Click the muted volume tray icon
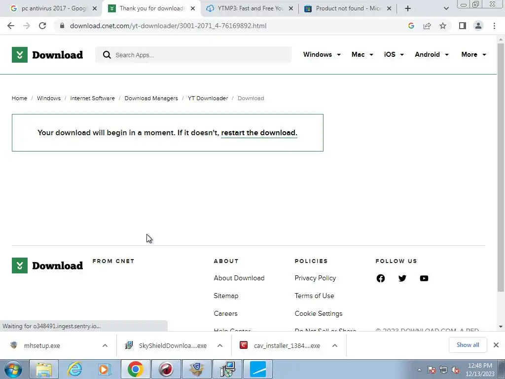Viewport: 505px width, 379px height. [x=455, y=370]
